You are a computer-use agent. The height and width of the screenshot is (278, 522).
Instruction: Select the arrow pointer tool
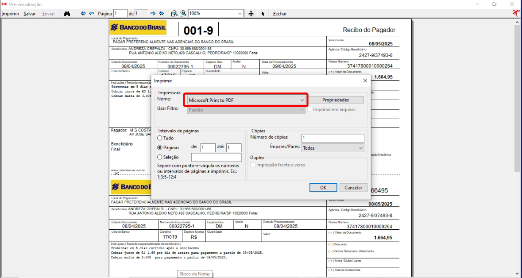[263, 14]
